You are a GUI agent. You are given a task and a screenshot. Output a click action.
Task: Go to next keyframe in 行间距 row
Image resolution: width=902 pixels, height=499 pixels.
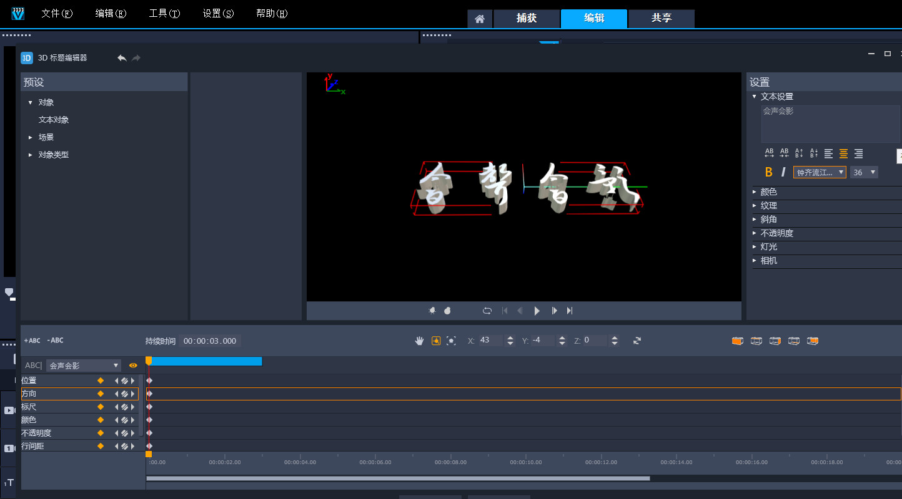click(132, 446)
